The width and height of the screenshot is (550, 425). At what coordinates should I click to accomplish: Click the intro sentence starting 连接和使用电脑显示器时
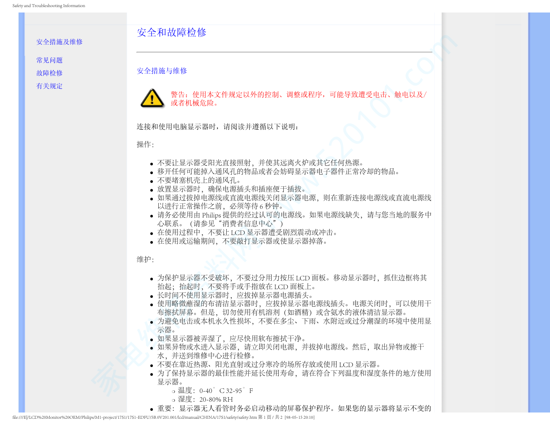tap(217, 127)
